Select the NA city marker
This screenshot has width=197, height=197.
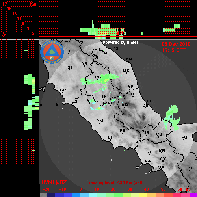[148, 161]
